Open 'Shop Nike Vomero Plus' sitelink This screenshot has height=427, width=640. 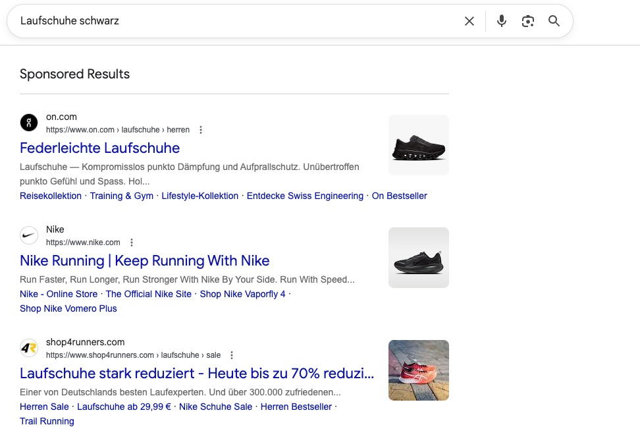[x=68, y=308]
